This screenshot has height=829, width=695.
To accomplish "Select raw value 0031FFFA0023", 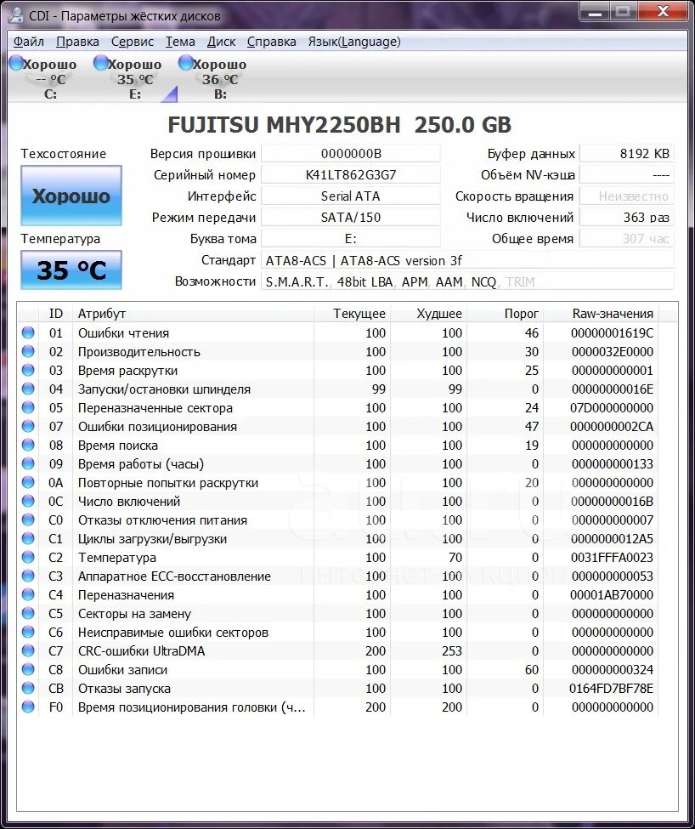I will click(x=612, y=558).
